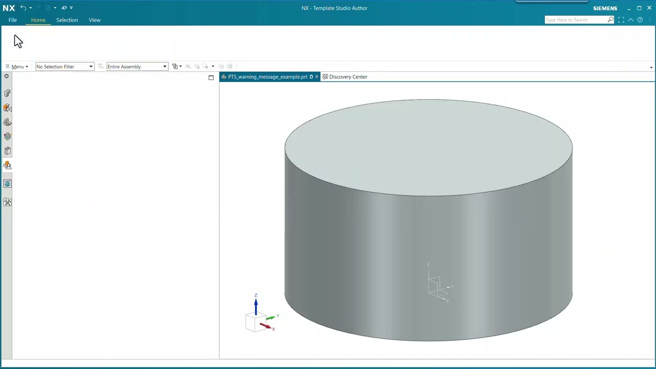Open the File menu
This screenshot has width=656, height=369.
[13, 20]
